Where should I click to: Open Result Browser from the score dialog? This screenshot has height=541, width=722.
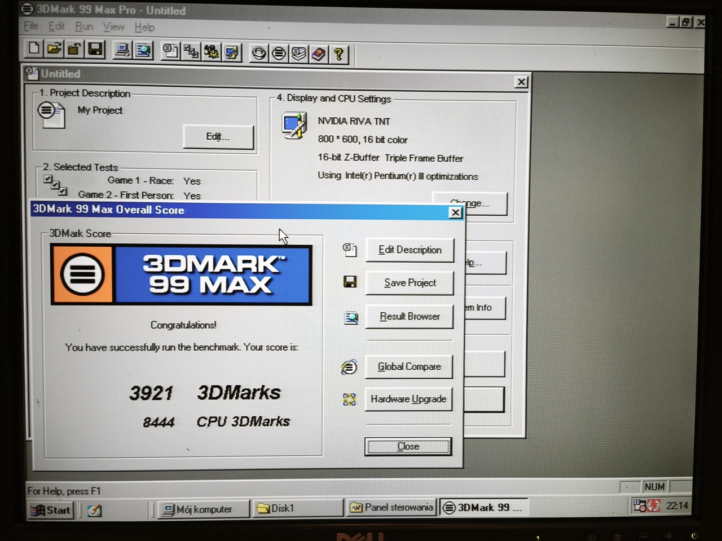tap(410, 317)
